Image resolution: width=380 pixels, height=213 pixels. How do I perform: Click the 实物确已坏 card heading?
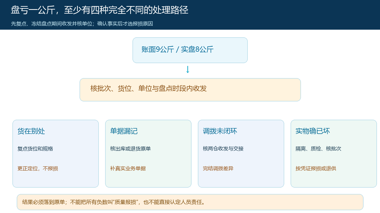pos(313,131)
